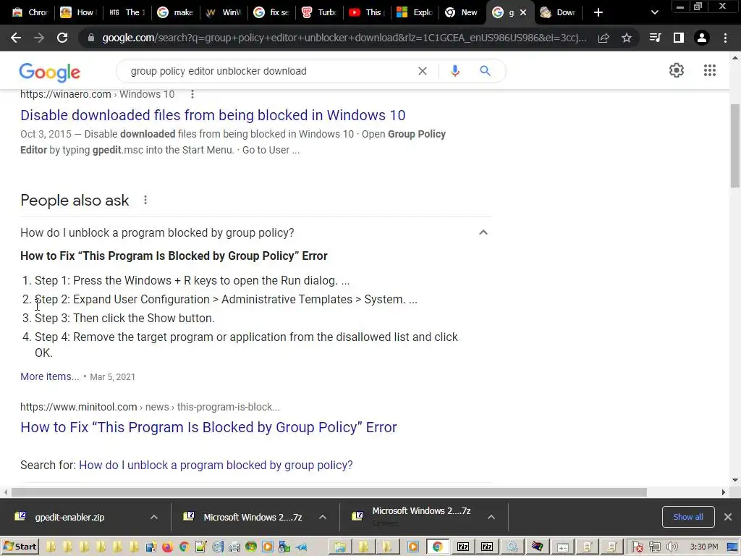741x556 pixels.
Task: Switch to the HTG 'The 1' tab
Action: tap(127, 13)
